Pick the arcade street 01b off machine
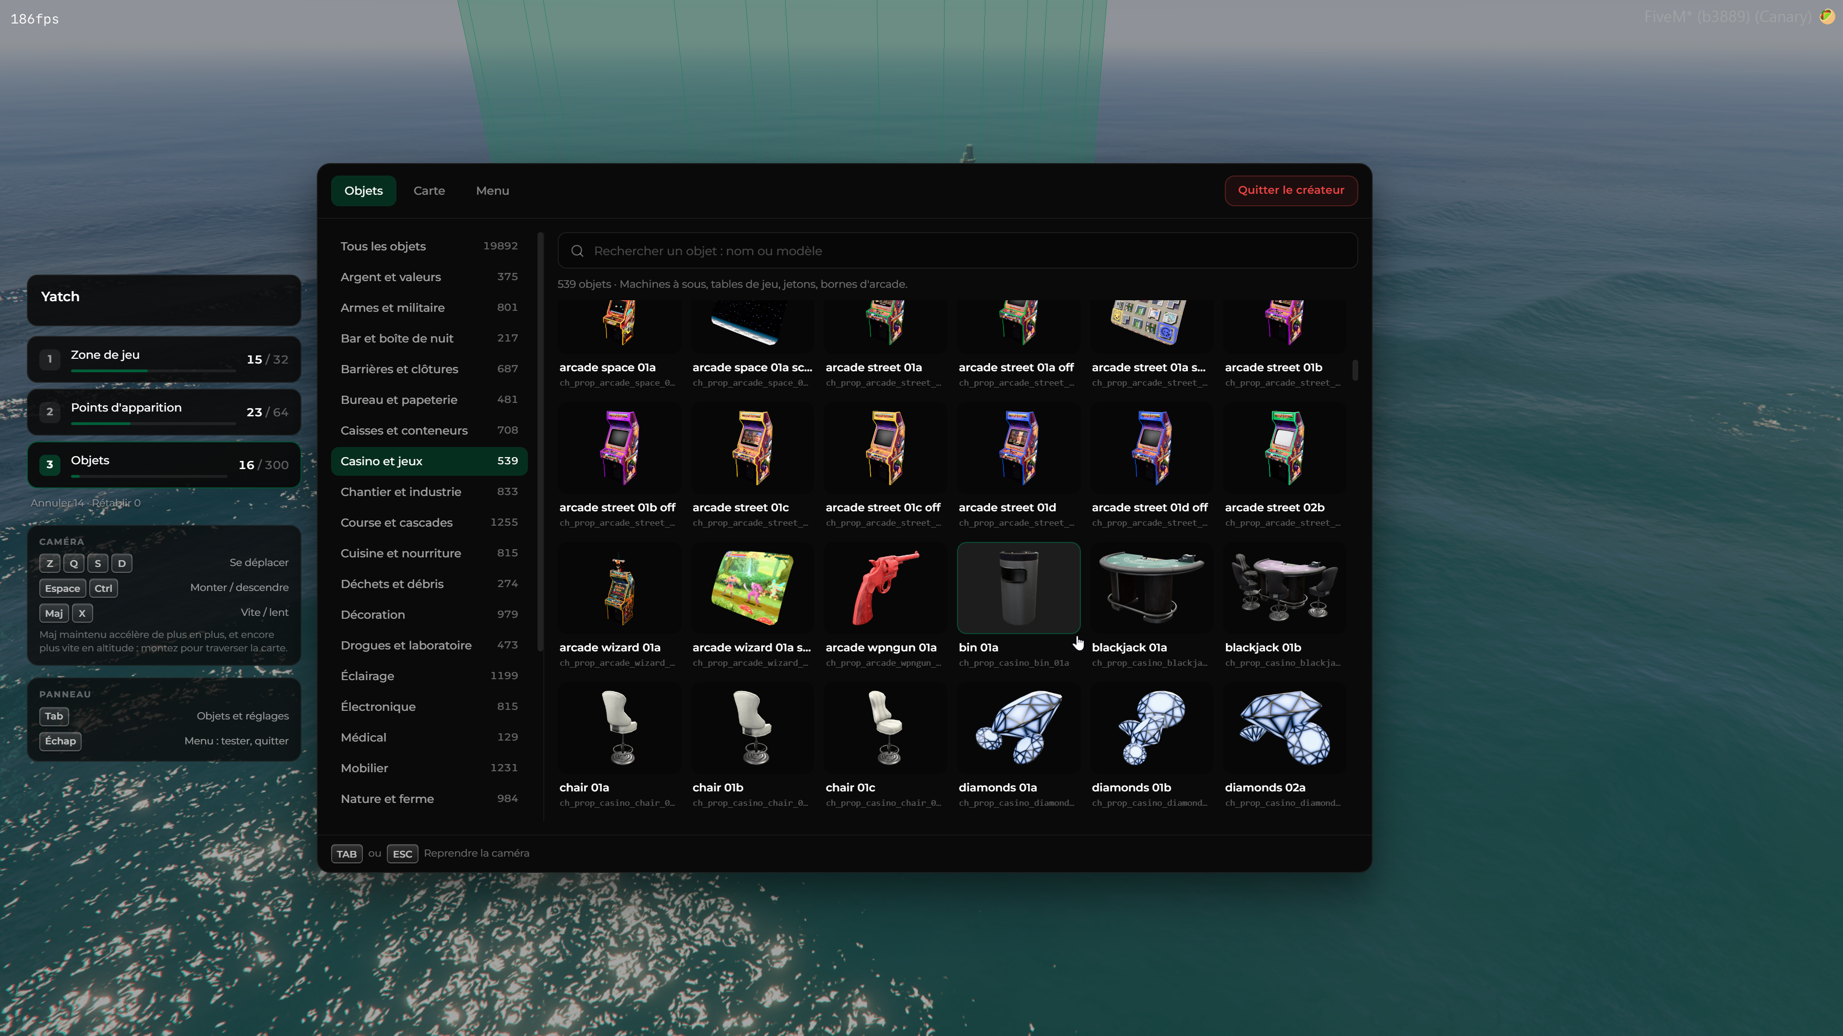 tap(619, 447)
